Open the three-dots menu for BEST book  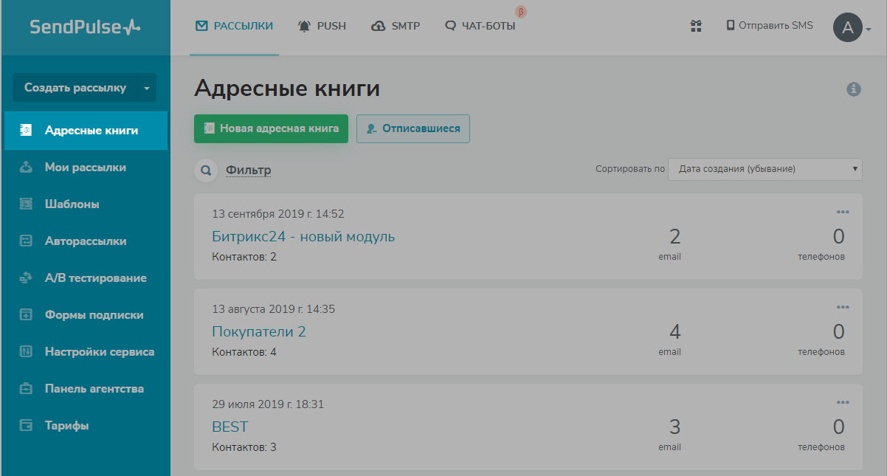pos(843,402)
